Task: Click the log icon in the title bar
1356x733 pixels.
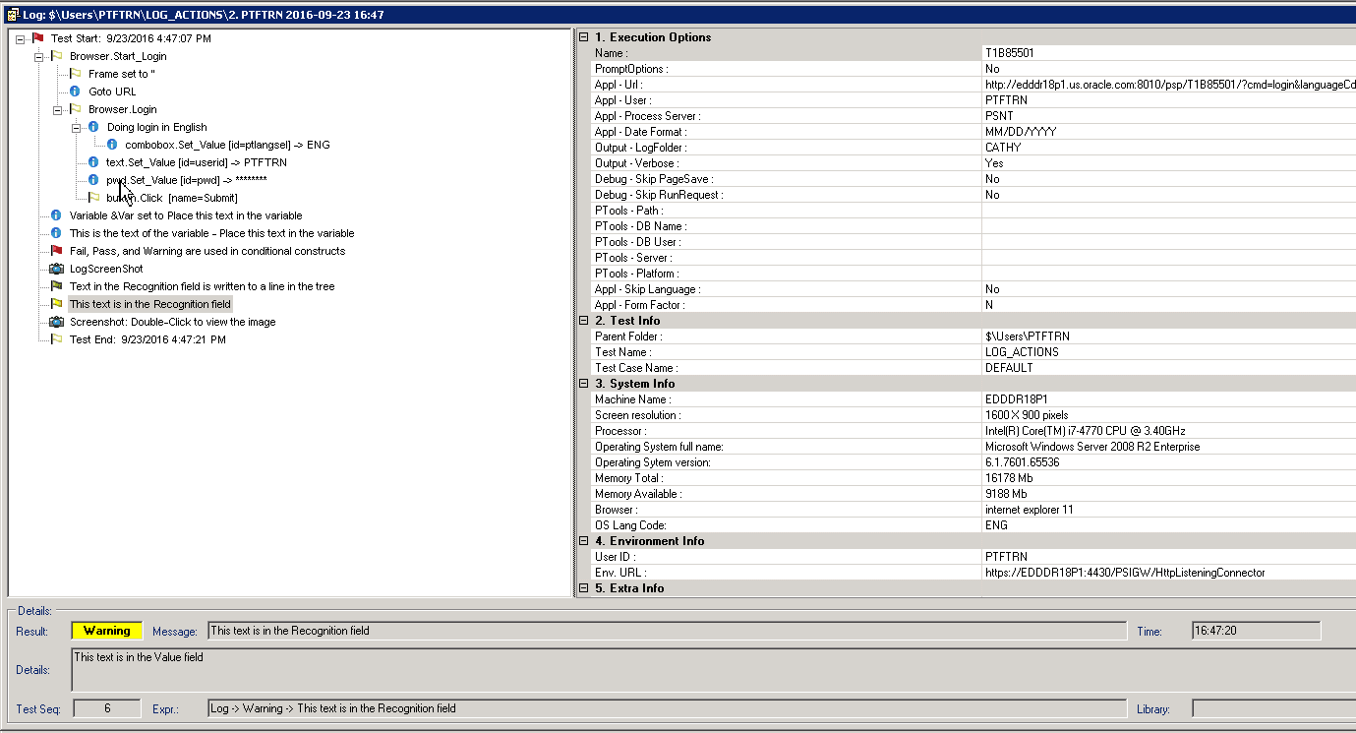Action: [11, 14]
